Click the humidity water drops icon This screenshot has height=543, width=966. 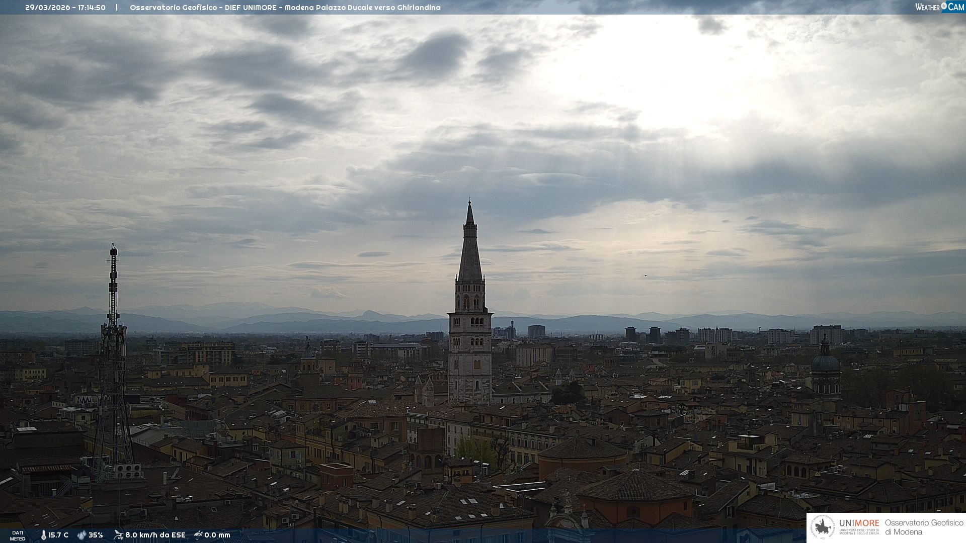(82, 535)
